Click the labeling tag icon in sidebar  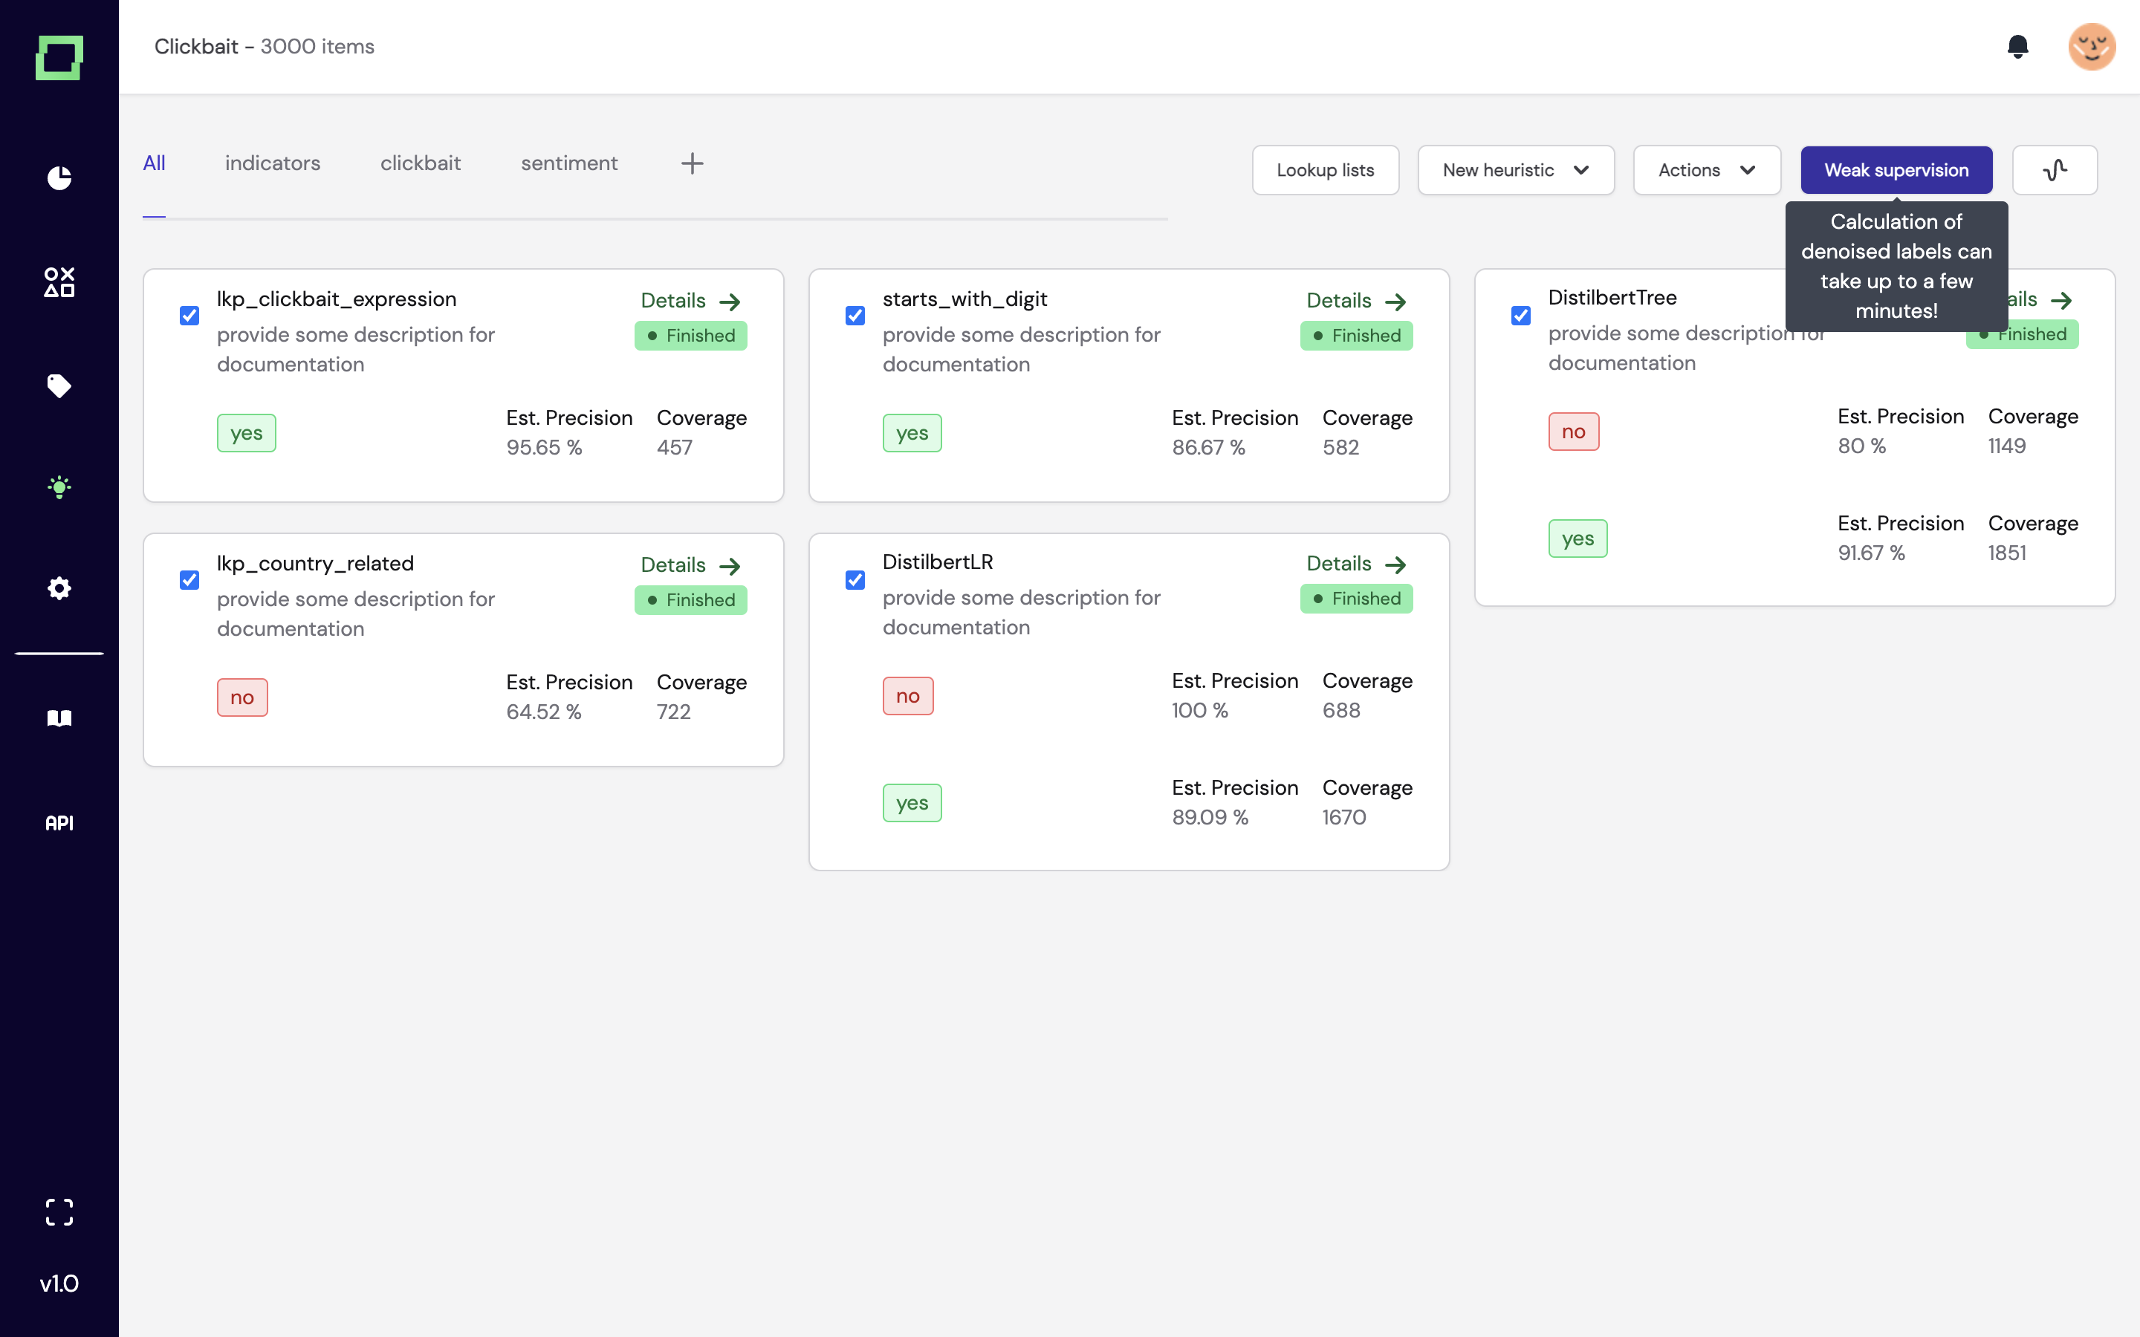(59, 386)
